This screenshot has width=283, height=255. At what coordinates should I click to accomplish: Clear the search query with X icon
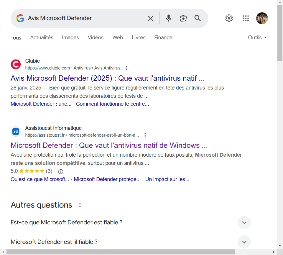(x=151, y=18)
